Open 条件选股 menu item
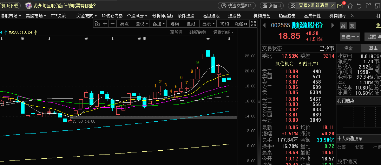 point(186,16)
